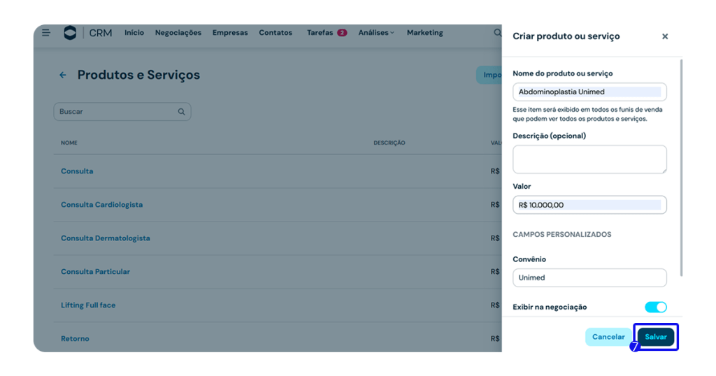Go to the Tarefas tab
716x376 pixels.
pyautogui.click(x=320, y=33)
